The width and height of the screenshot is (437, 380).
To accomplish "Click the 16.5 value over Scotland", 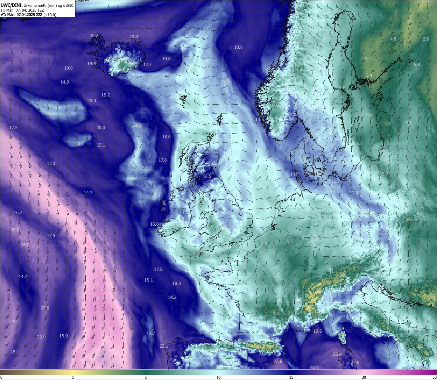I will click(x=207, y=177).
